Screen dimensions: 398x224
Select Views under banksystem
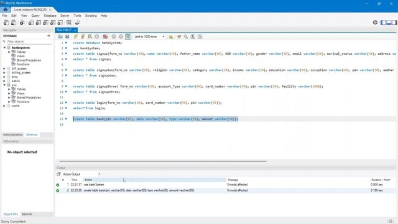(21, 56)
